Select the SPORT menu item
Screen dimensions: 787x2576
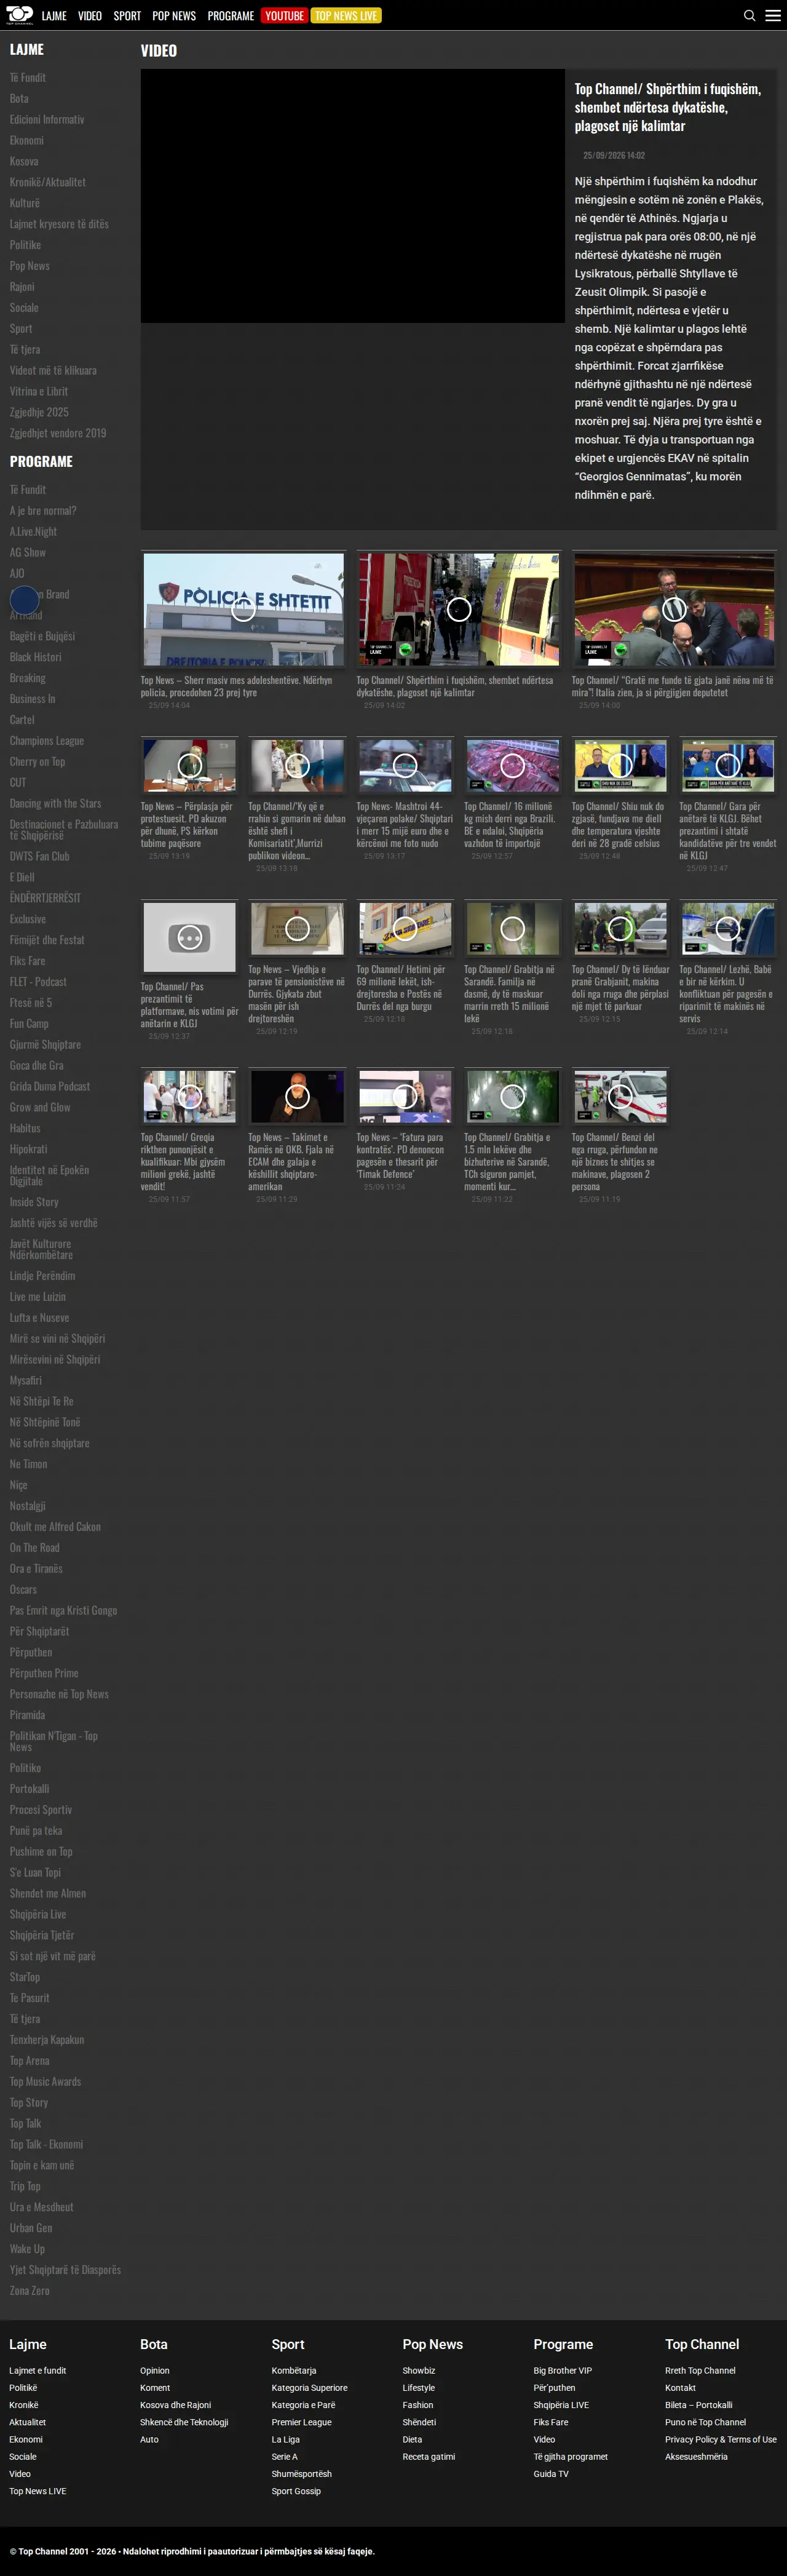[x=127, y=16]
